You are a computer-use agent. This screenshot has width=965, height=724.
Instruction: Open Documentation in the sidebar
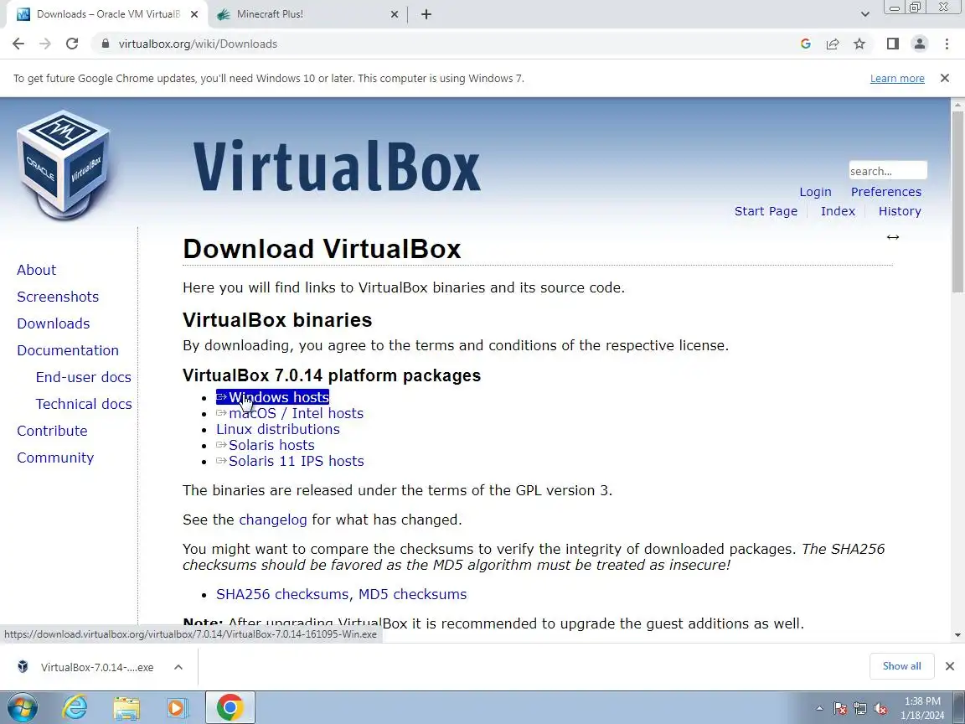(x=68, y=350)
